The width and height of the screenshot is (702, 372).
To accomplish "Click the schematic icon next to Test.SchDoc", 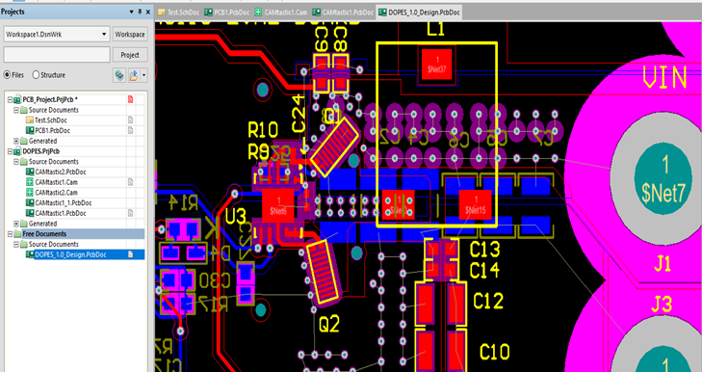I will [x=30, y=120].
